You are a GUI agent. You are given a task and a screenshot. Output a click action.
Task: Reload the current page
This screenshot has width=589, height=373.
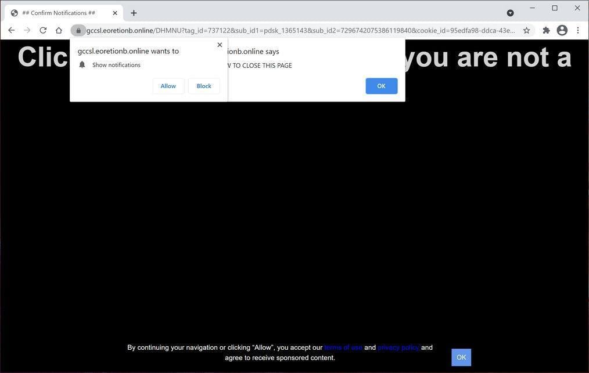42,30
